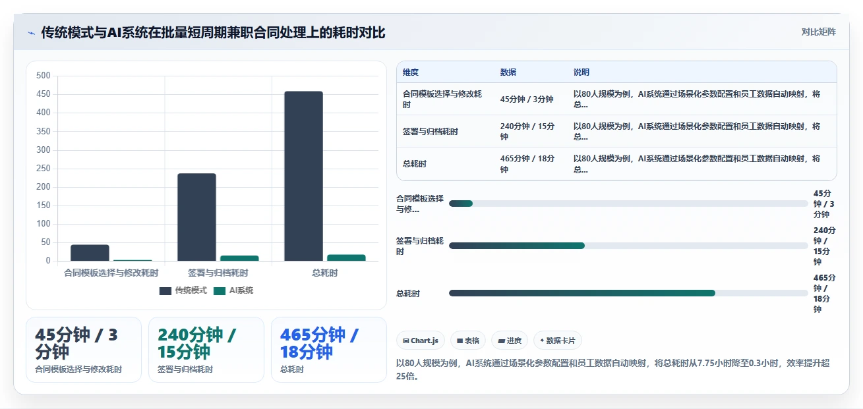Viewport: 863px width, 409px height.
Task: Click the dark 传统模式 legend color box
Action: click(x=165, y=290)
